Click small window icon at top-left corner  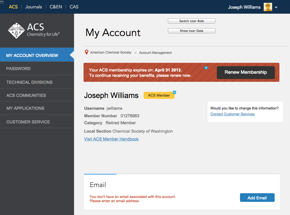(2, 2)
